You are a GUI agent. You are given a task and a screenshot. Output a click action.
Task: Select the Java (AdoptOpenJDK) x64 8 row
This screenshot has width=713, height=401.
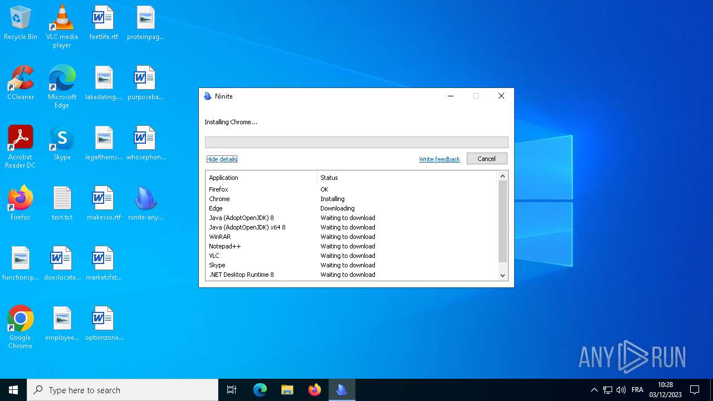tap(351, 227)
